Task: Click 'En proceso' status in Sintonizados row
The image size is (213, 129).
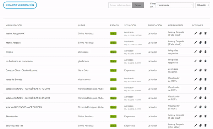Action: (x=130, y=117)
